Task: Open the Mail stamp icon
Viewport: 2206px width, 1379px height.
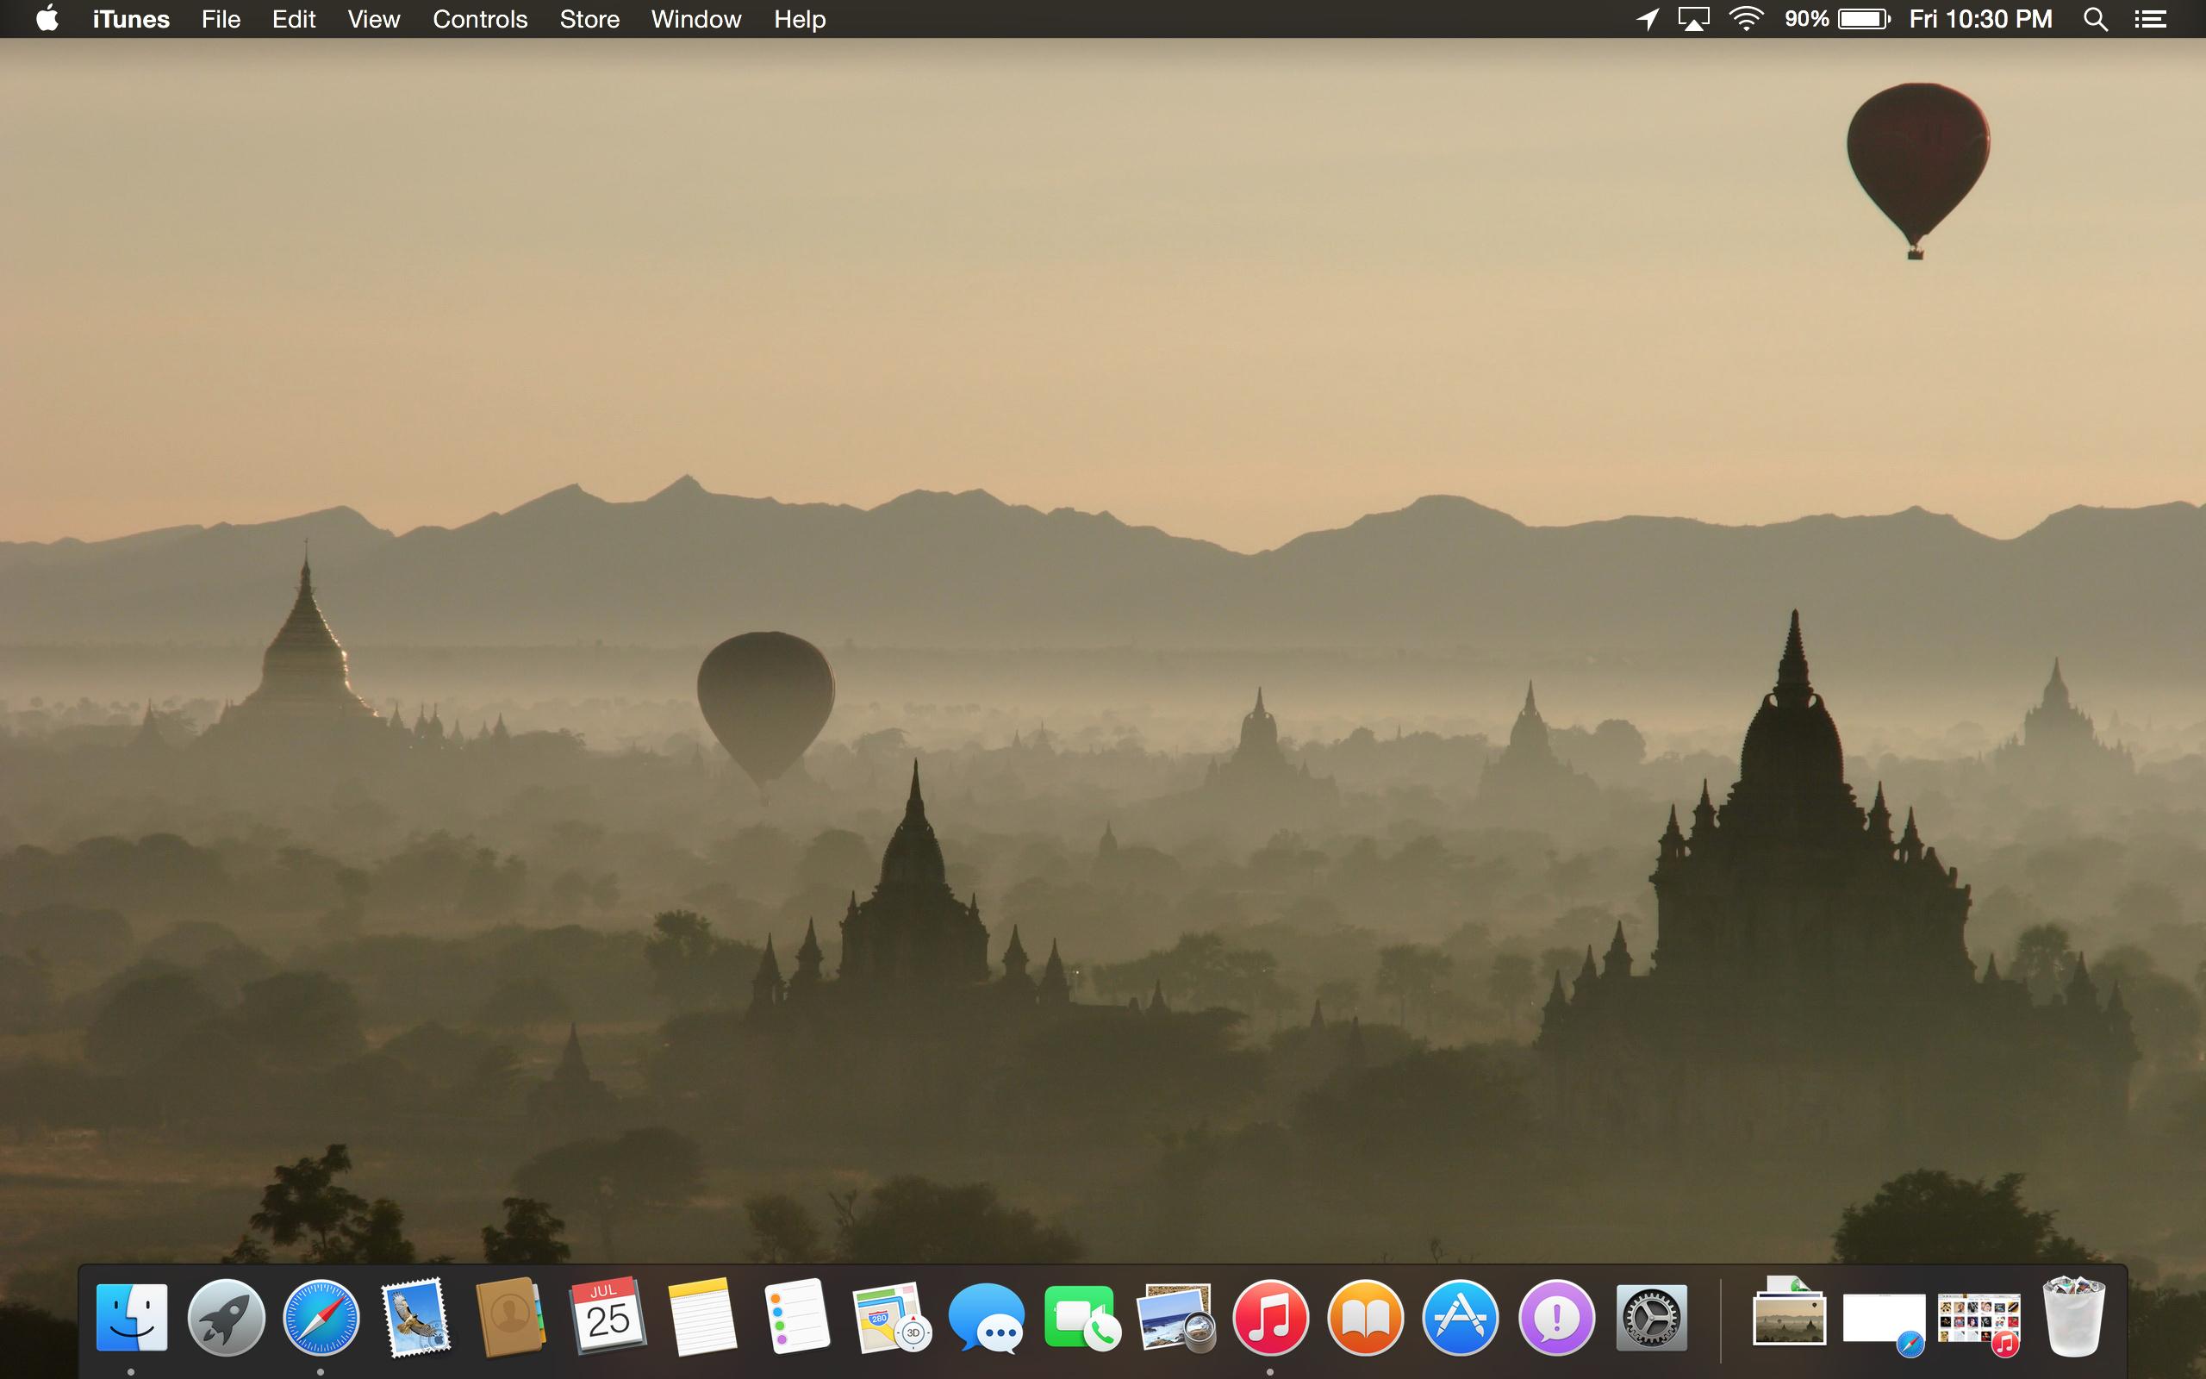Action: click(415, 1318)
